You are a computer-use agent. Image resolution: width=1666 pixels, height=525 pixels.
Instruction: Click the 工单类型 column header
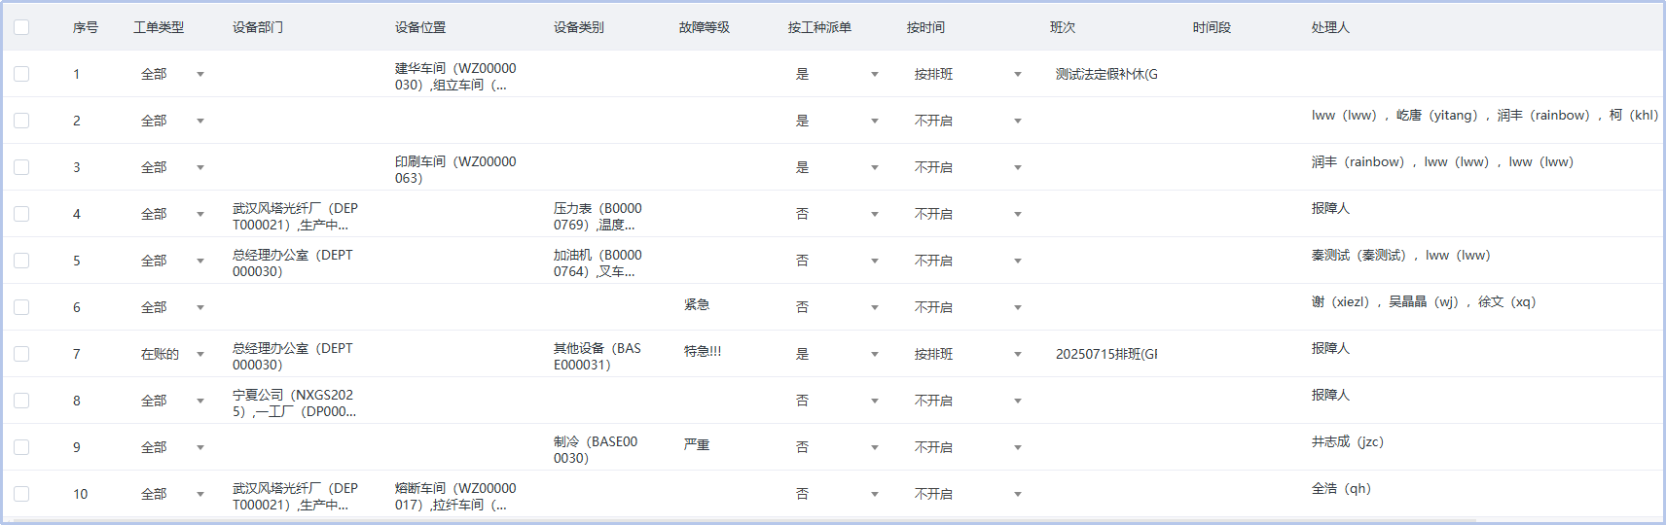coord(159,27)
